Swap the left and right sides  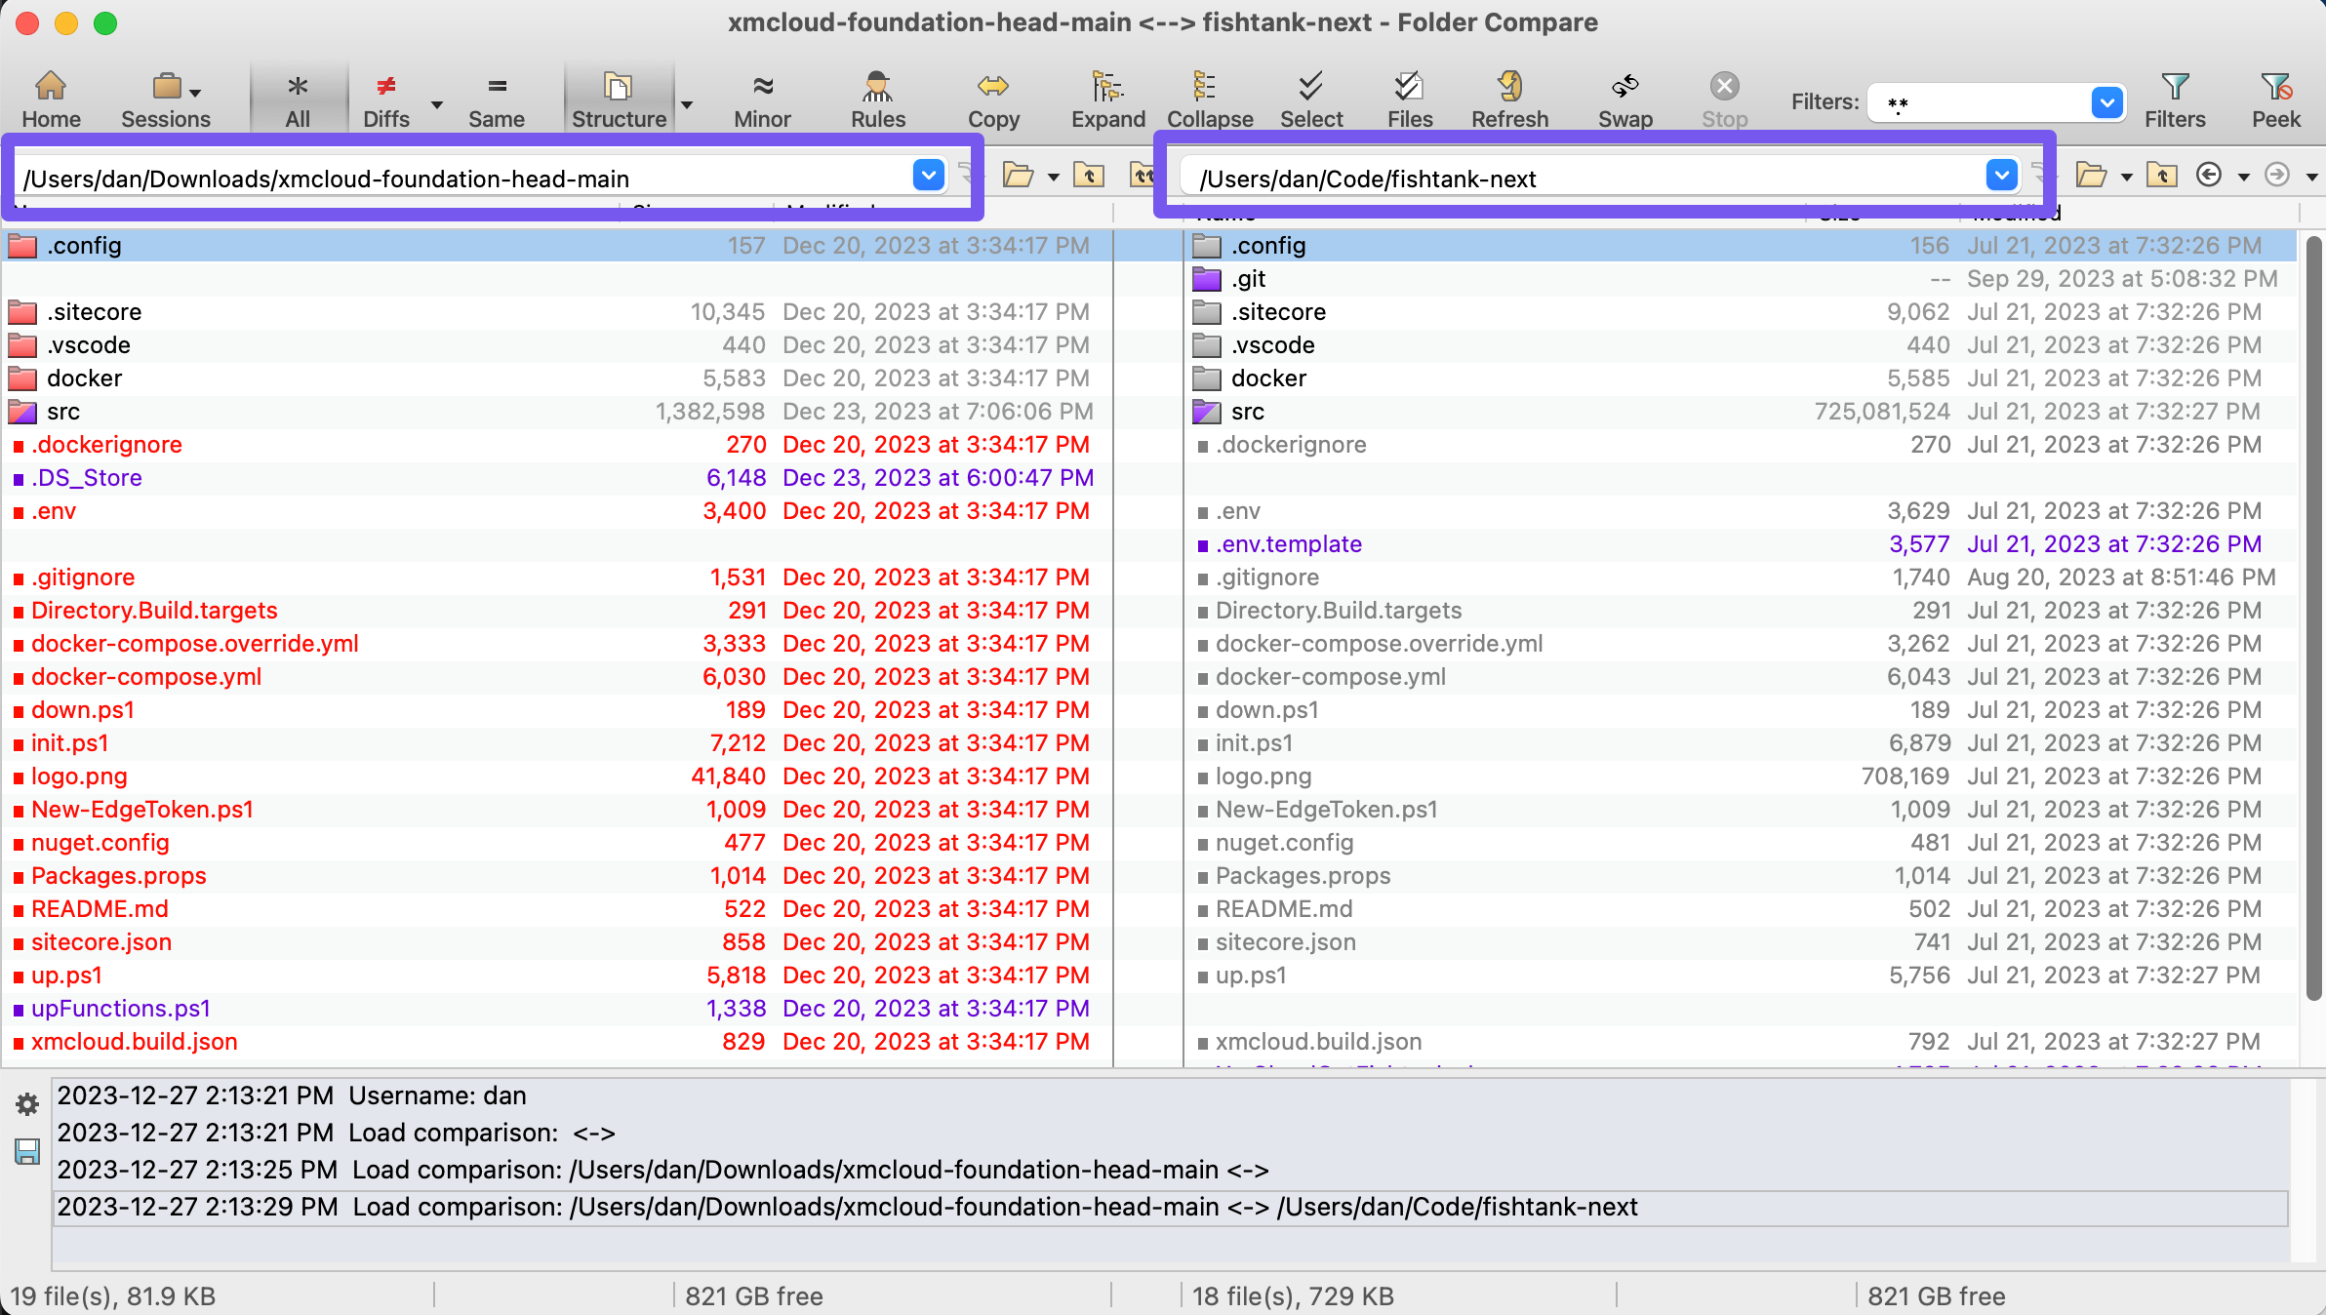click(1625, 100)
